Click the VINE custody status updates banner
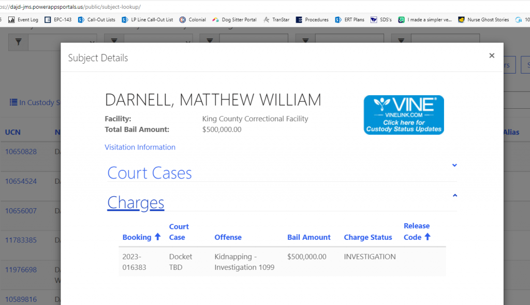The height and width of the screenshot is (305, 530). [403, 115]
